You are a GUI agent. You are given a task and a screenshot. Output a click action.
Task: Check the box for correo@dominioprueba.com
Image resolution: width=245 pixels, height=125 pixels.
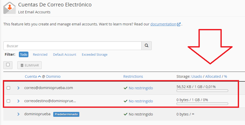pos(9,88)
